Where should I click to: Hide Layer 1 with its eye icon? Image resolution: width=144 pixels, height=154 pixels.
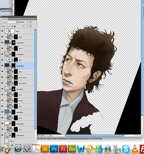coord(2,31)
